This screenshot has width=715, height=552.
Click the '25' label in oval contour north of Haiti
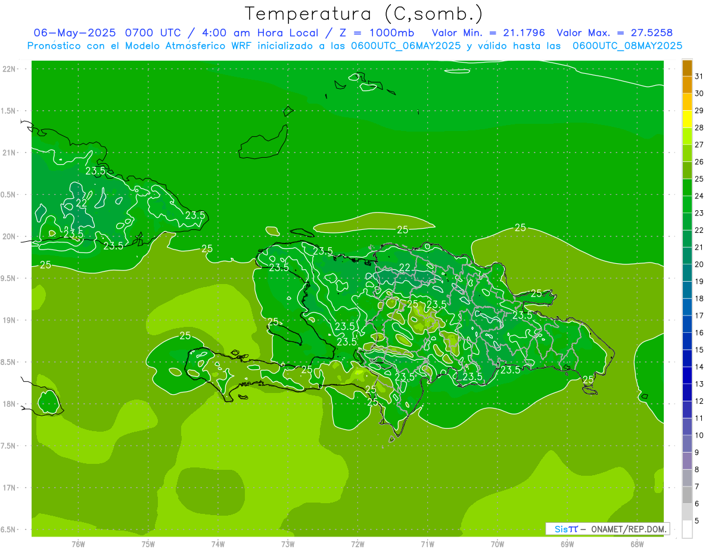402,229
